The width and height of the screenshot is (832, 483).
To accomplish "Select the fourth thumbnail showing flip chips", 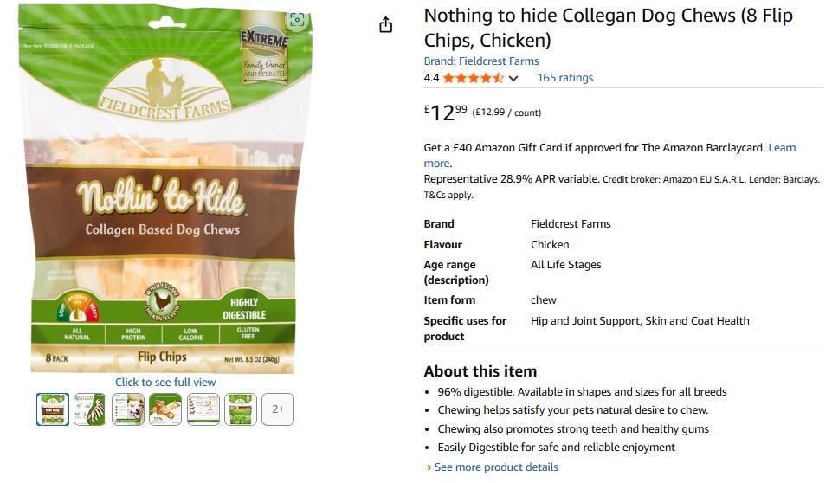I will [x=165, y=409].
